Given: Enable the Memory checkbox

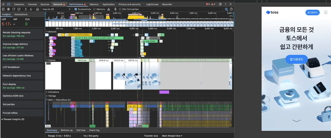Looking at the screenshot, I should [94, 9].
